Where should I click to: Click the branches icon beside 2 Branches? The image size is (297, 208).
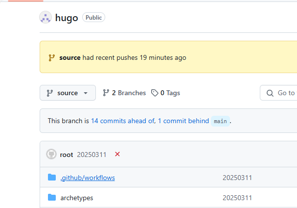click(106, 93)
